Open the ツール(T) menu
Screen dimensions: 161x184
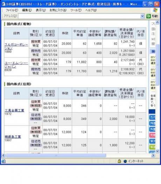tap(76, 10)
